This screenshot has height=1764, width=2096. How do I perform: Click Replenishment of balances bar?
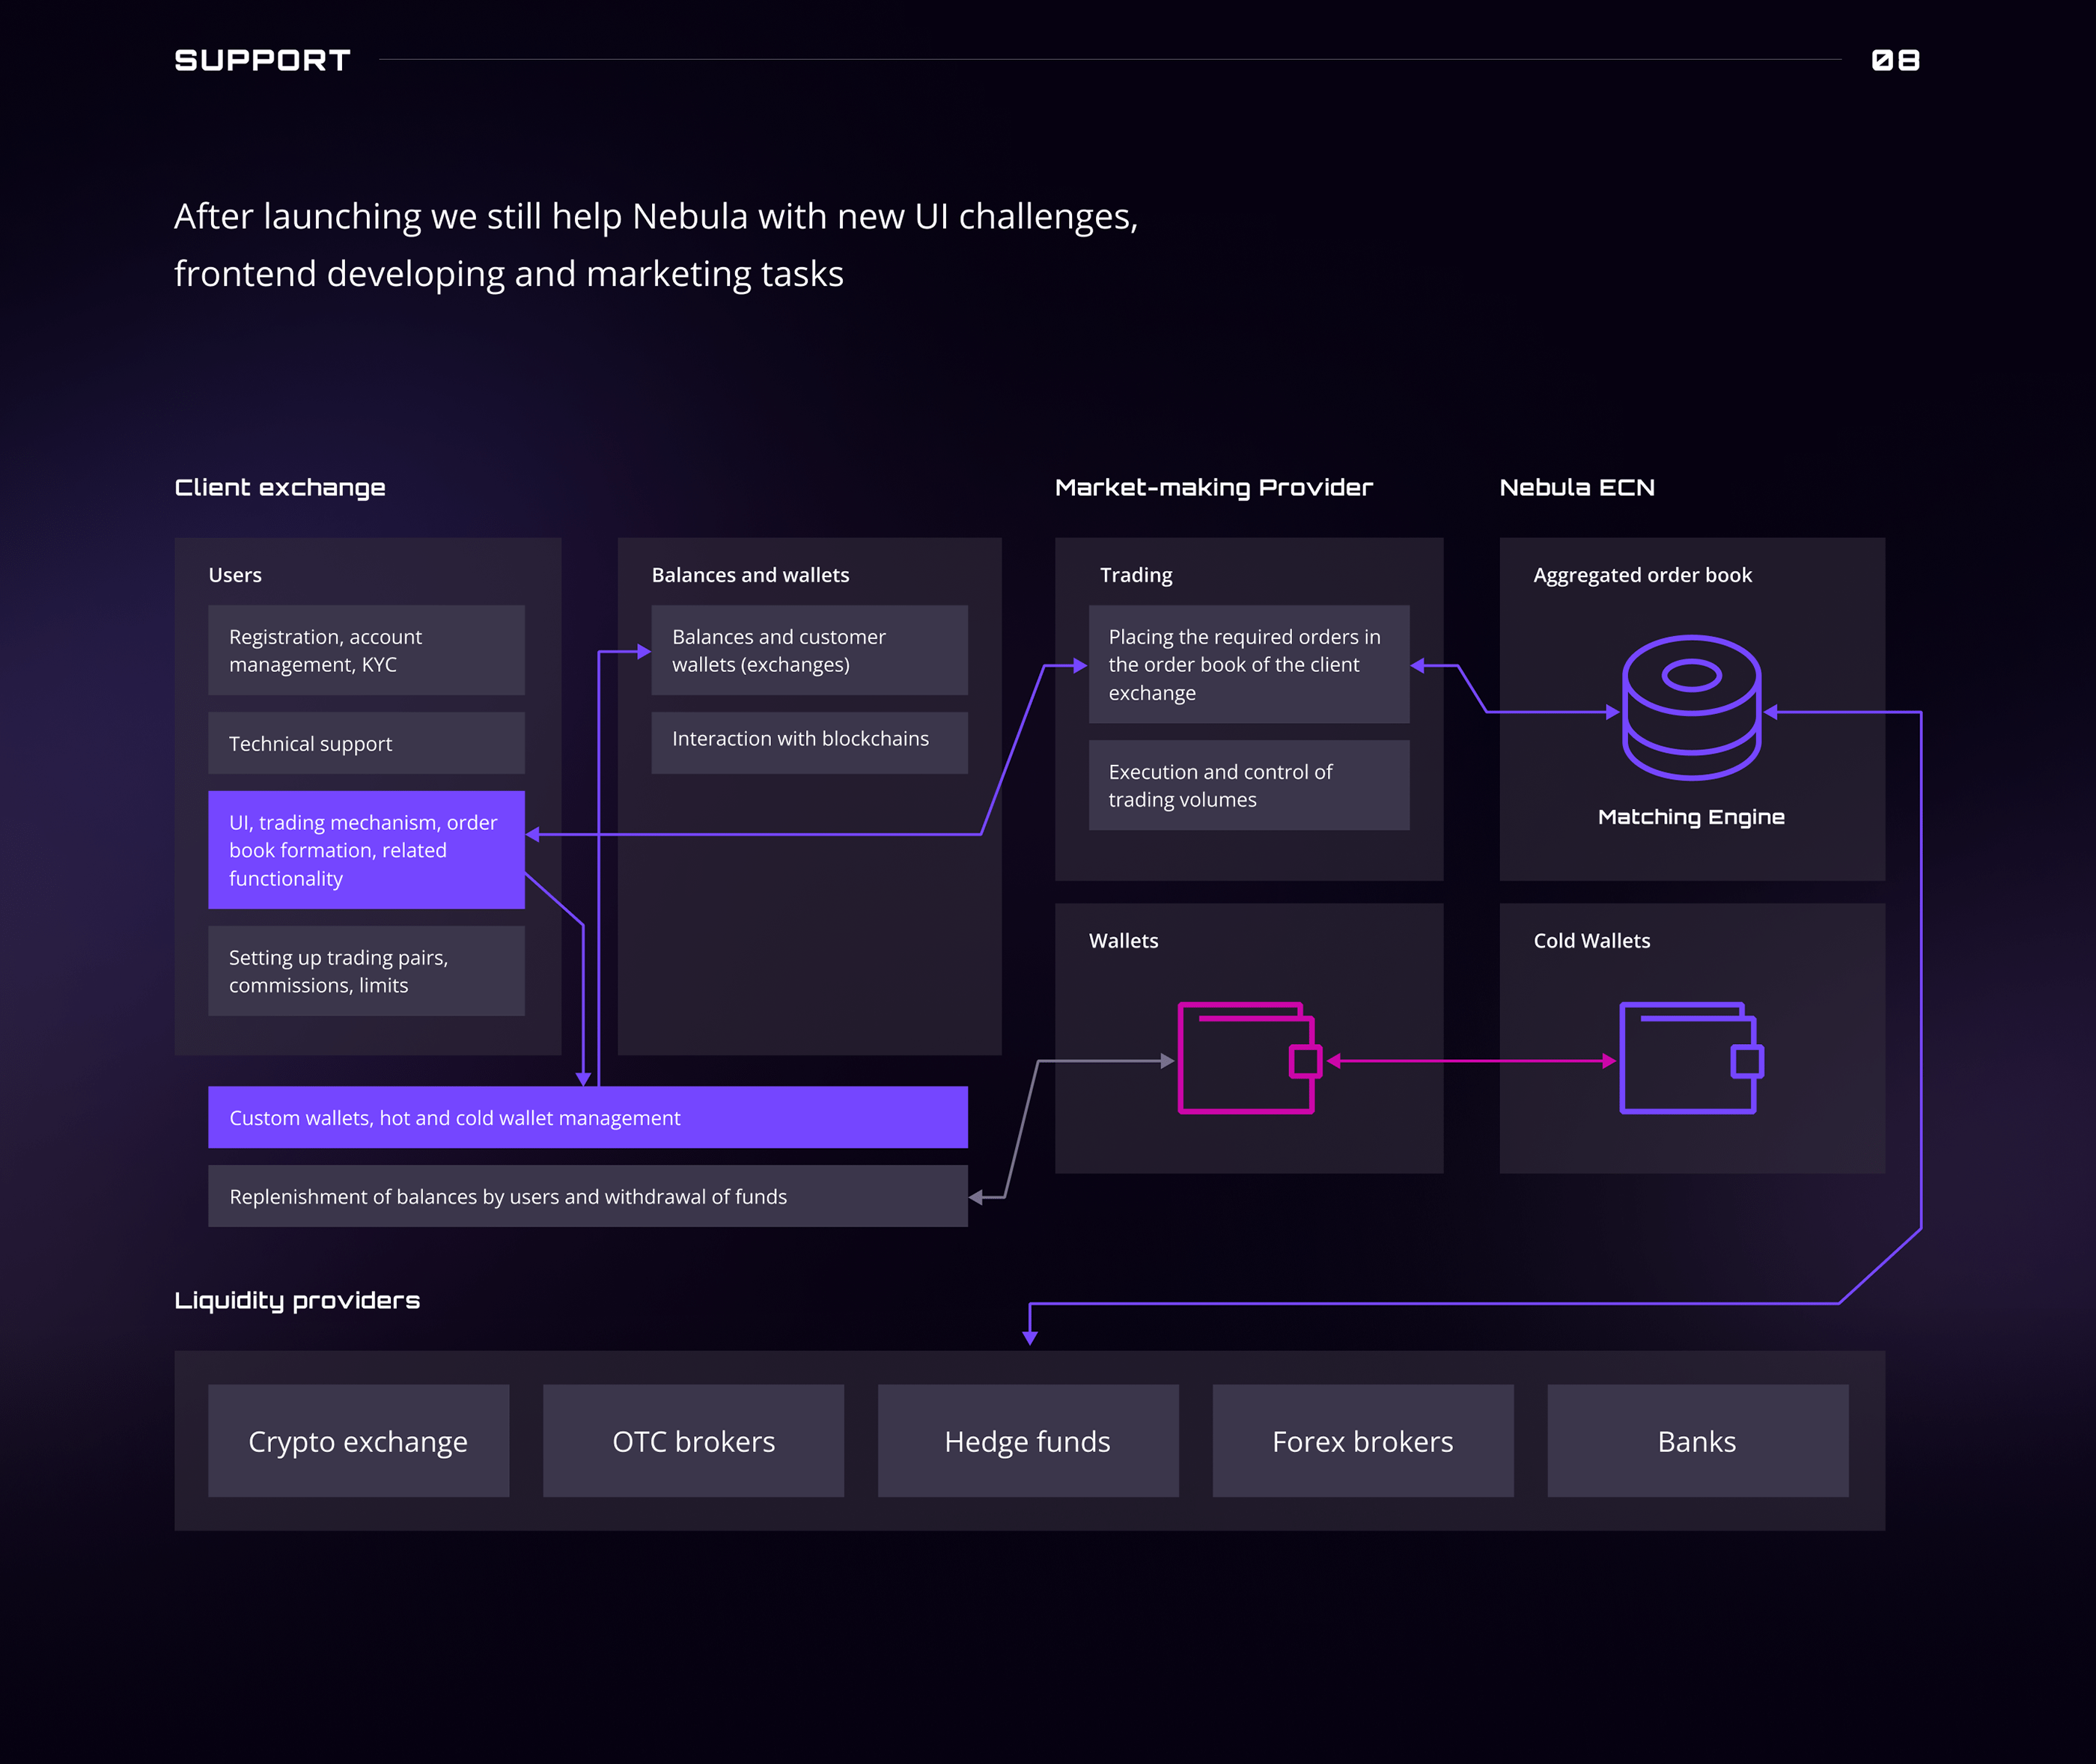pyautogui.click(x=588, y=1196)
